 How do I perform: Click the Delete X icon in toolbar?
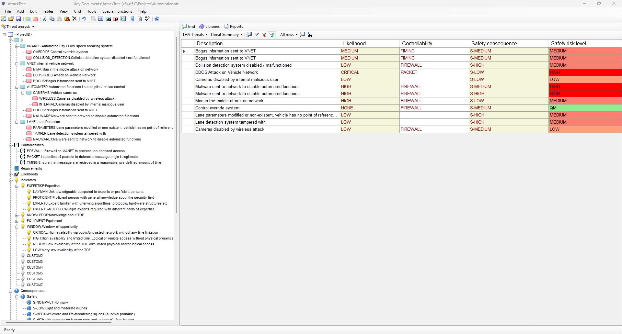point(75,19)
